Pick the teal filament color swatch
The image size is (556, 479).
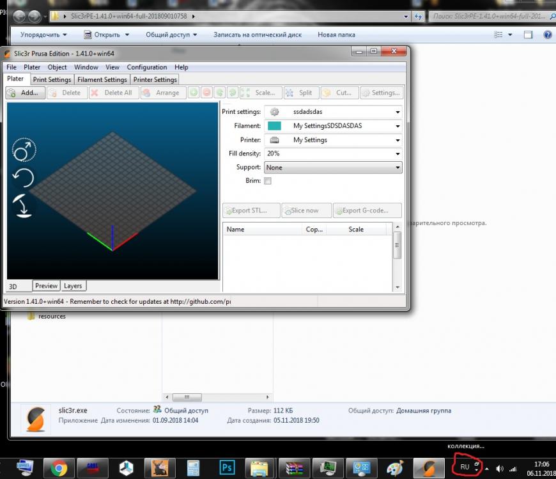tap(274, 125)
